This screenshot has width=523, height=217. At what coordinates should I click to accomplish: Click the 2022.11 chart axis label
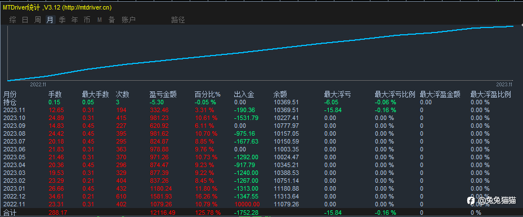pos(38,85)
